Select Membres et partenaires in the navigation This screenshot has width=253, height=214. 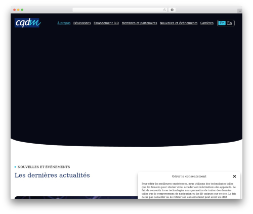139,23
